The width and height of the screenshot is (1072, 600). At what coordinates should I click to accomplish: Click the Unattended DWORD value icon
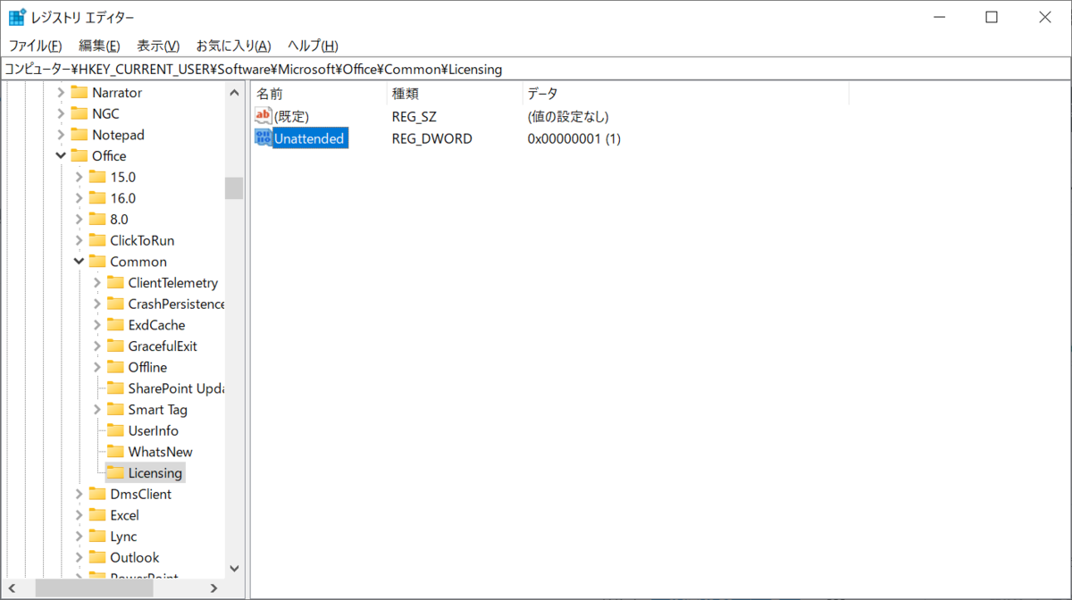264,138
